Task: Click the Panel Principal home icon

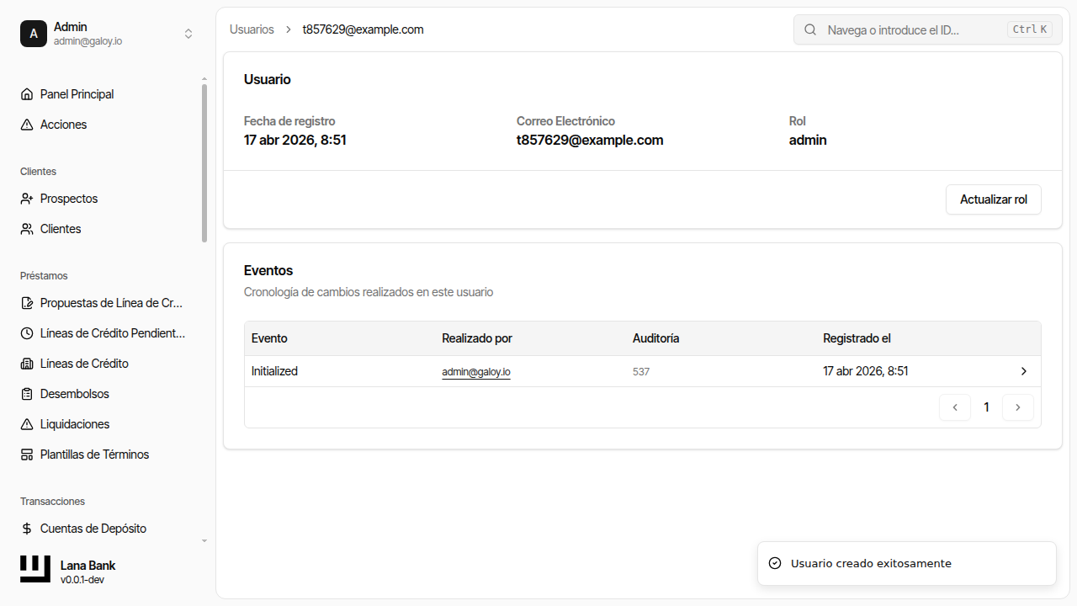Action: pos(27,94)
